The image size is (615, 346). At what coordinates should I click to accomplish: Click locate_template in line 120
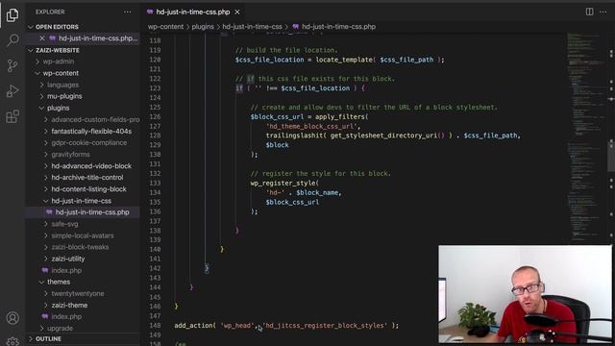pos(344,60)
